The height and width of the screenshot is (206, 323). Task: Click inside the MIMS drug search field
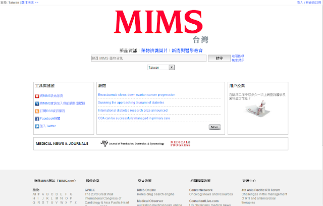pos(149,58)
